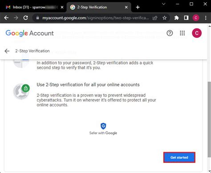Screen dimensions: 211x173
Task: Close the 2-Step Verification tab
Action: click(126, 7)
